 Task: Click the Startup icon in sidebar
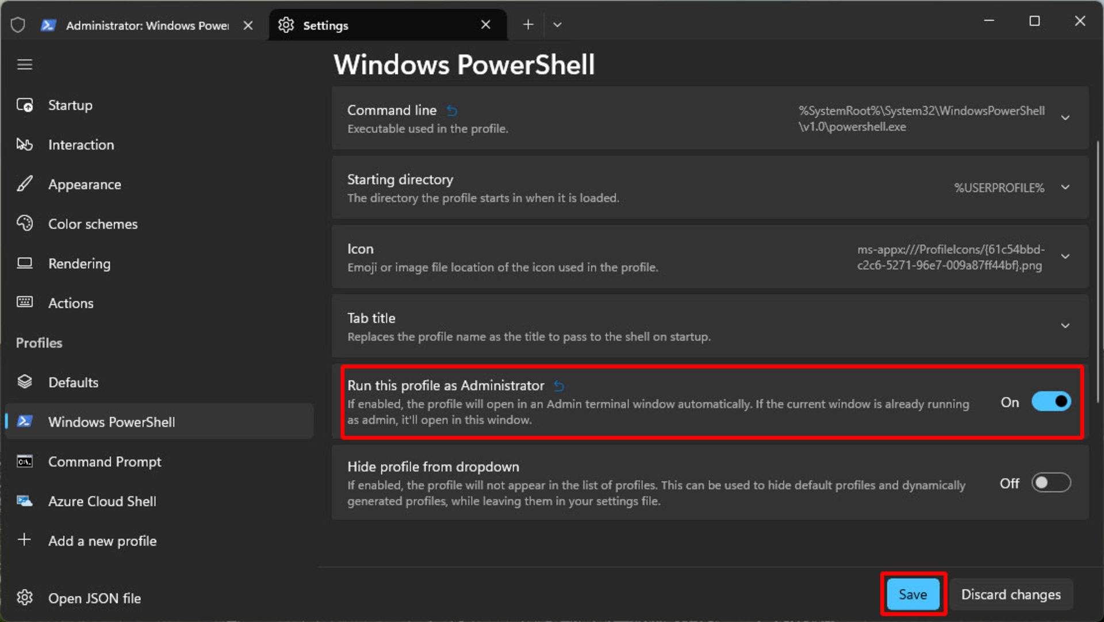point(25,105)
